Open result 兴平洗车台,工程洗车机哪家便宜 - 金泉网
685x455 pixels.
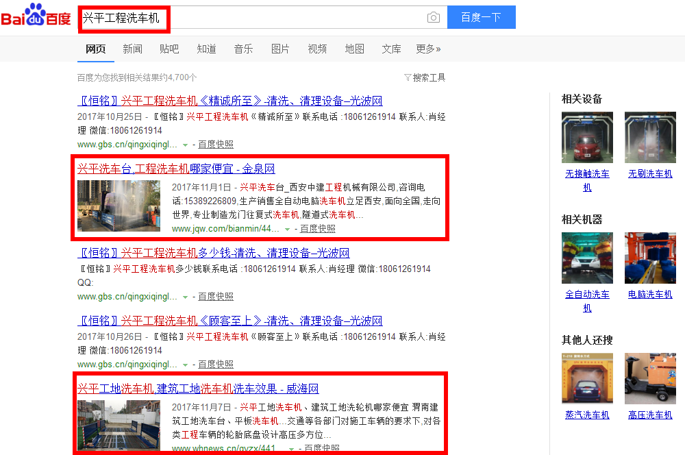(176, 169)
